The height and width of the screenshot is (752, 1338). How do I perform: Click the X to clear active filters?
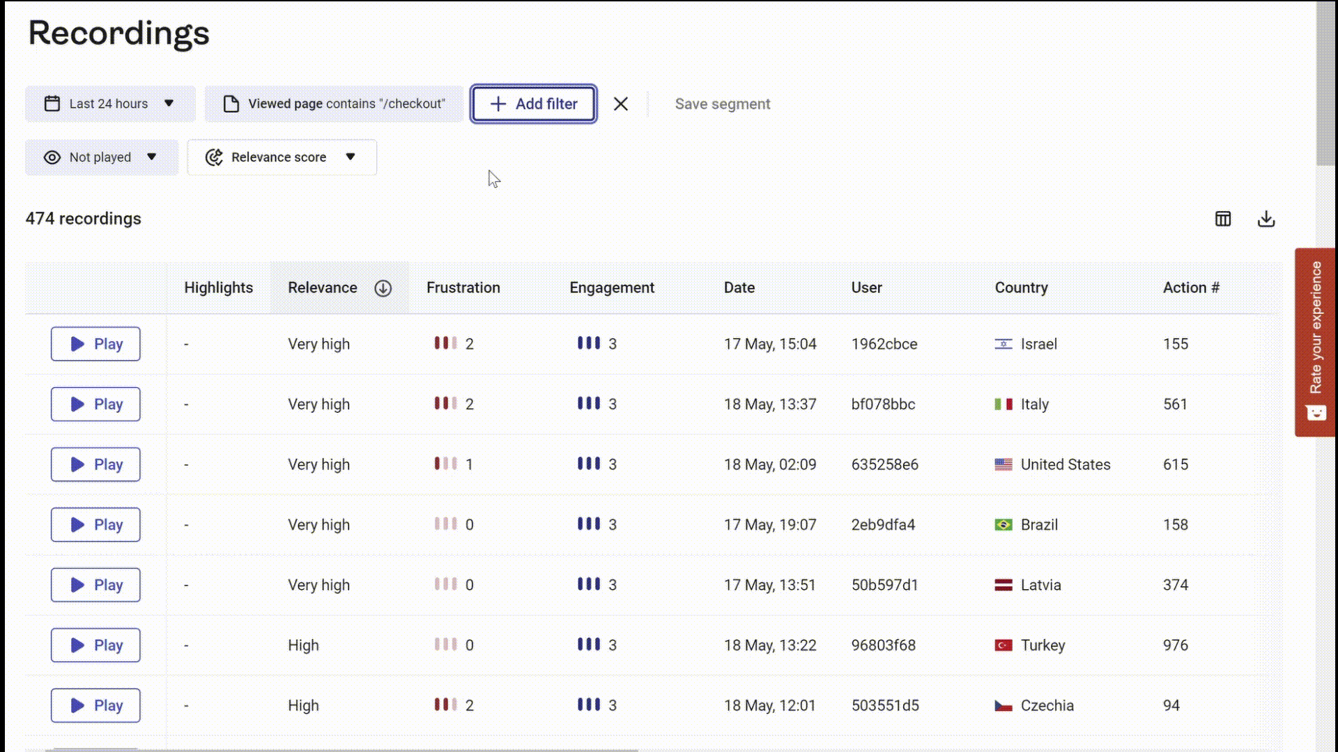click(x=620, y=103)
